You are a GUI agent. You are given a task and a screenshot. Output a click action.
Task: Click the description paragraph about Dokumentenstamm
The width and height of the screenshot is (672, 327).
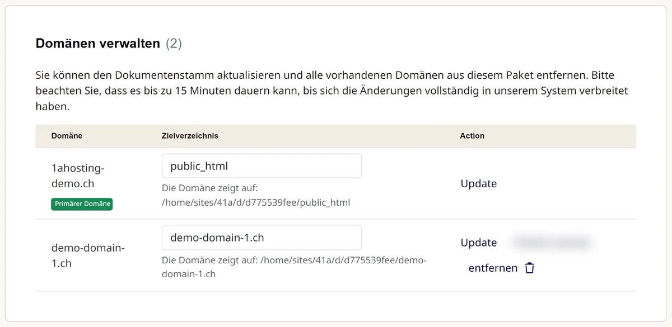[332, 91]
